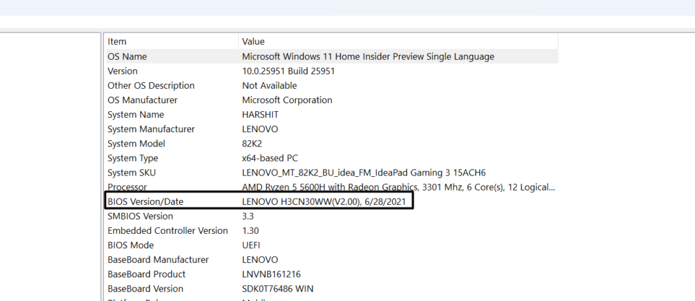Viewport: 695px width, 301px height.
Task: Click the System Name row label
Action: point(136,115)
